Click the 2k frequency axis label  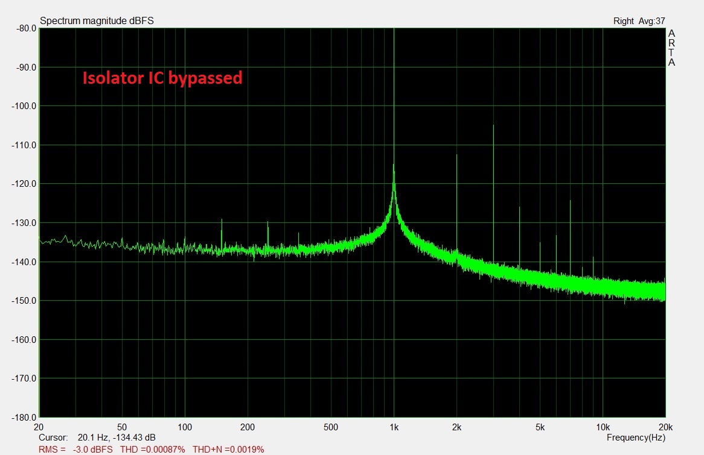tap(456, 427)
